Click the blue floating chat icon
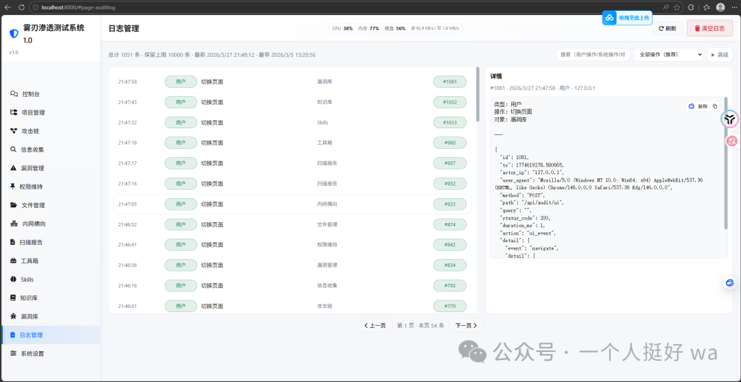The height and width of the screenshot is (382, 741). 730,283
